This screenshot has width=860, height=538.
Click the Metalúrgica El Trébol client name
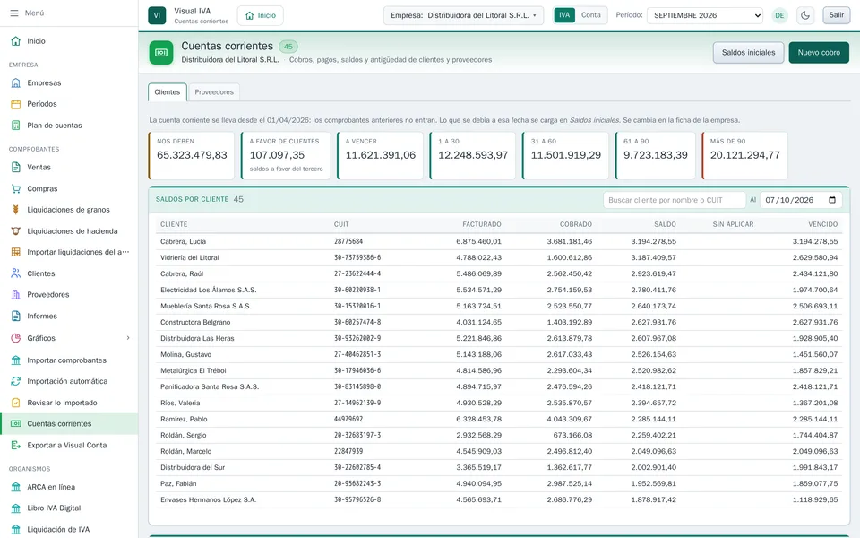click(193, 370)
